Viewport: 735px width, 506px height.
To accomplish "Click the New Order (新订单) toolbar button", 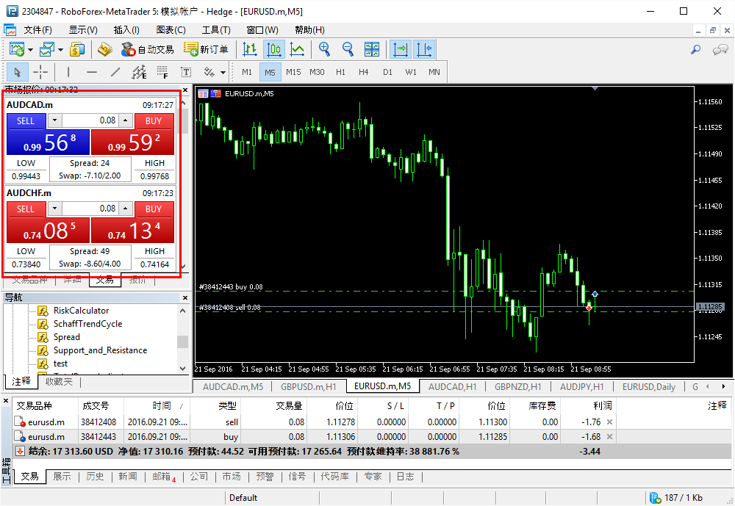I will point(206,49).
